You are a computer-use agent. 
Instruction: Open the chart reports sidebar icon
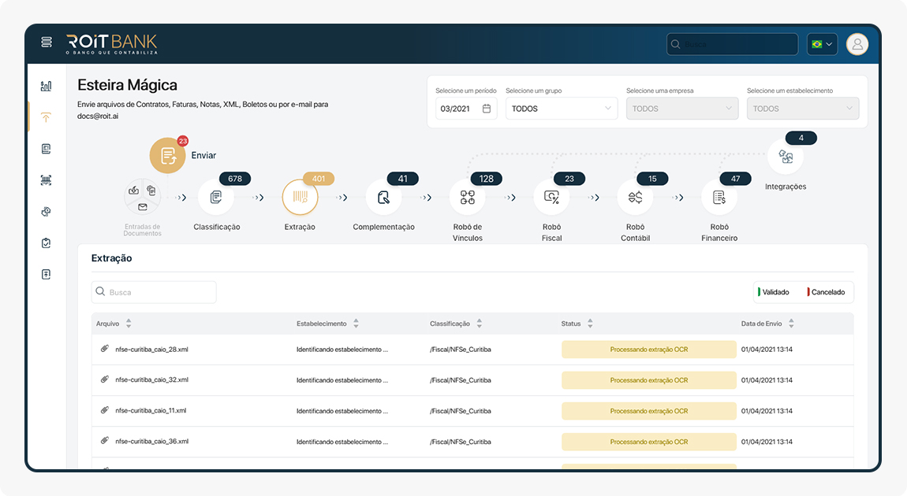(x=47, y=86)
